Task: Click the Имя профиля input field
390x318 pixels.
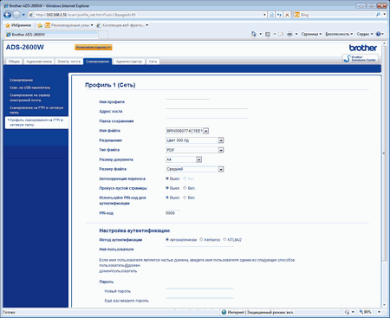Action: (187, 102)
